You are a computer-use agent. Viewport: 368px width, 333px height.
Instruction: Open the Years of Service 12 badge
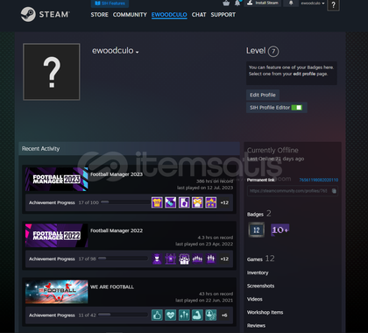coord(256,230)
